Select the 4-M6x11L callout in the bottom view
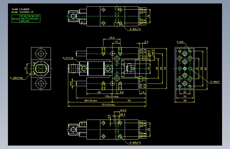 pyautogui.click(x=135, y=142)
